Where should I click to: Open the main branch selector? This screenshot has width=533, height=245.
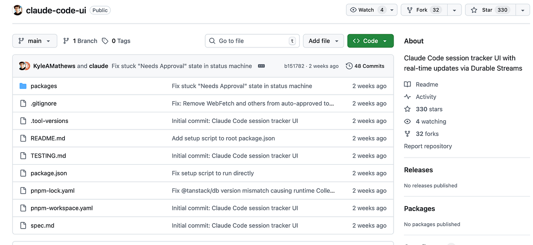coord(35,41)
